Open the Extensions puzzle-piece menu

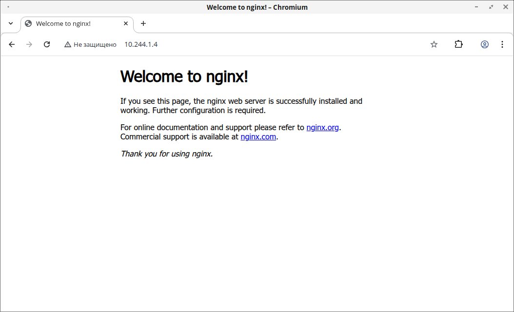[x=458, y=44]
